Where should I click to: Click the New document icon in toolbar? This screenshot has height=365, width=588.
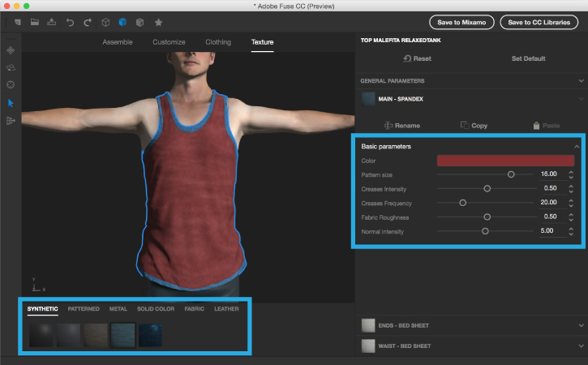pos(18,22)
